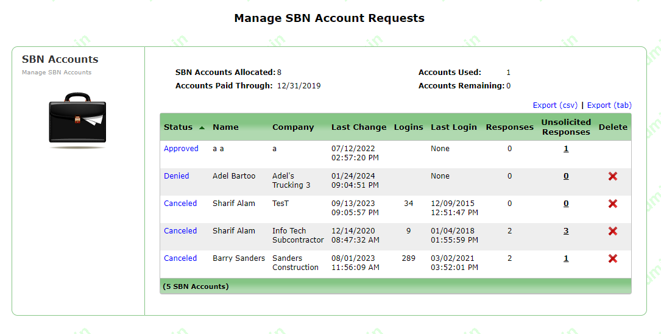Open Canceled status for Info Tech Subcontractor

[x=180, y=231]
